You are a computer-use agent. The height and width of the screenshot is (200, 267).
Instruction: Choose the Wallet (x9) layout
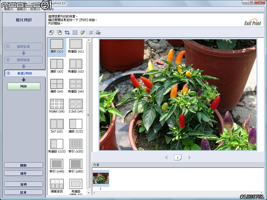click(x=57, y=106)
